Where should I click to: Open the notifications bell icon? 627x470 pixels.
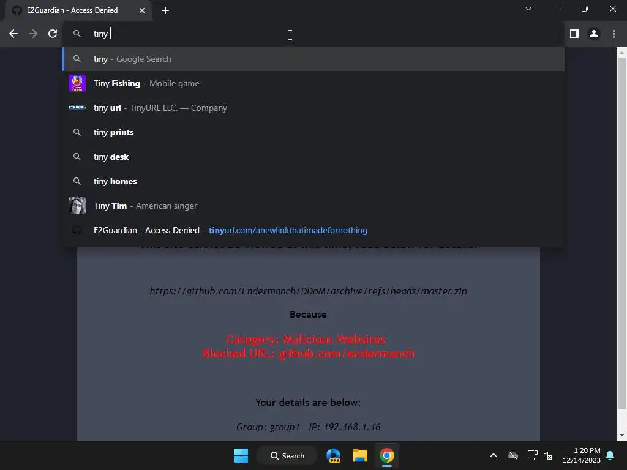click(610, 455)
